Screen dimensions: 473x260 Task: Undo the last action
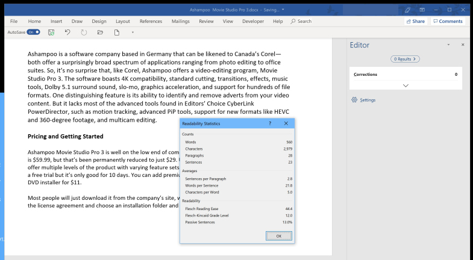pos(67,32)
